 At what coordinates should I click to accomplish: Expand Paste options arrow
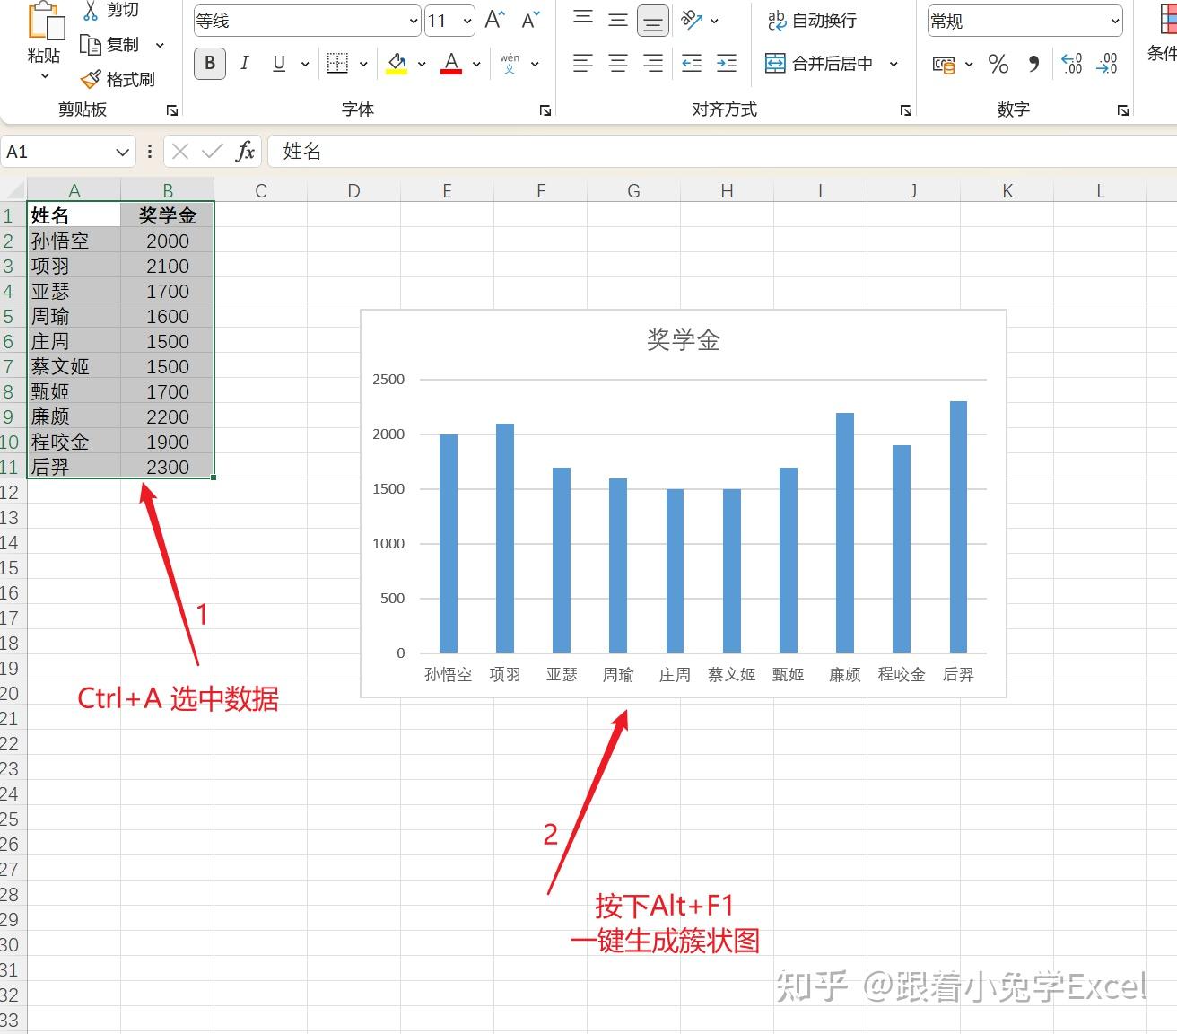tap(44, 76)
